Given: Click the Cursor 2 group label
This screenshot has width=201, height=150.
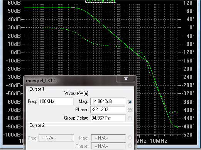Looking at the screenshot, I should pos(37,125).
